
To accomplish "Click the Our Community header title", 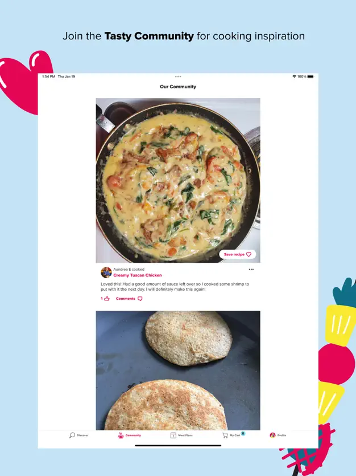I will (178, 87).
